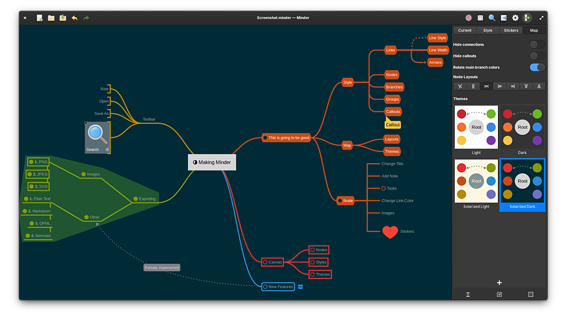The height and width of the screenshot is (319, 567).
Task: Click the balance scale icon below themes
Action: point(468,294)
